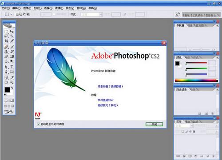Select the Eraser tool
The image size is (222, 160).
(x=6, y=56)
